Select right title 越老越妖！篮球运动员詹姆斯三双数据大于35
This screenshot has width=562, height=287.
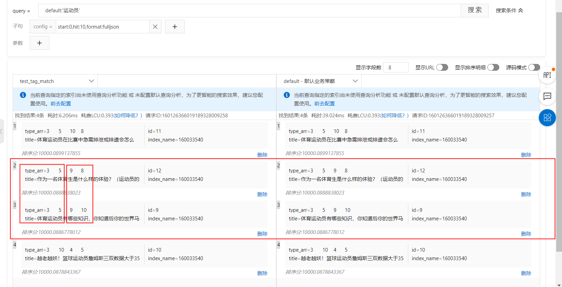point(352,258)
